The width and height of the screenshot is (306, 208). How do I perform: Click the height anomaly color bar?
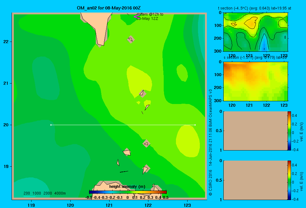(128, 192)
